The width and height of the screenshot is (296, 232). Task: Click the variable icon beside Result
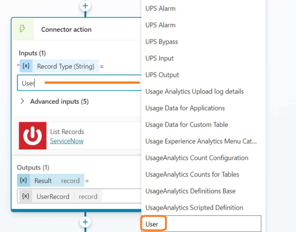23,180
